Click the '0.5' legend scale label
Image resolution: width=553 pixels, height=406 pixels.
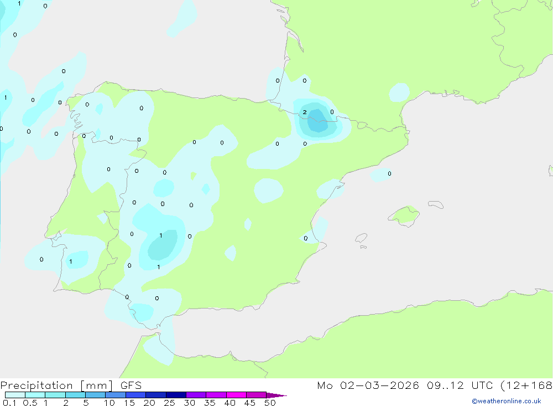[30, 403]
